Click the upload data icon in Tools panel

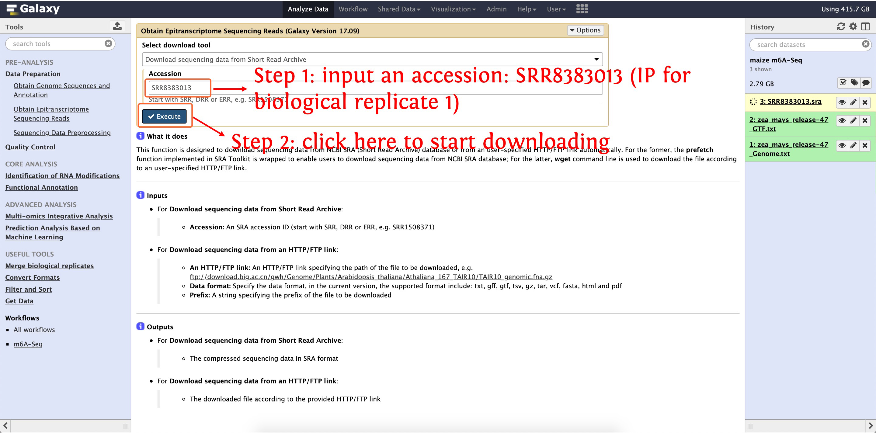pyautogui.click(x=117, y=26)
